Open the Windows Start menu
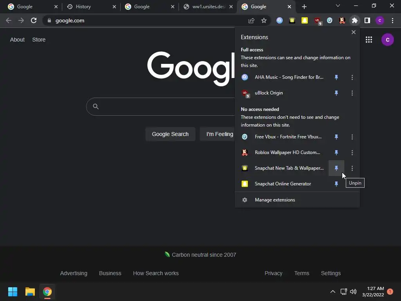401x301 pixels. (13, 292)
